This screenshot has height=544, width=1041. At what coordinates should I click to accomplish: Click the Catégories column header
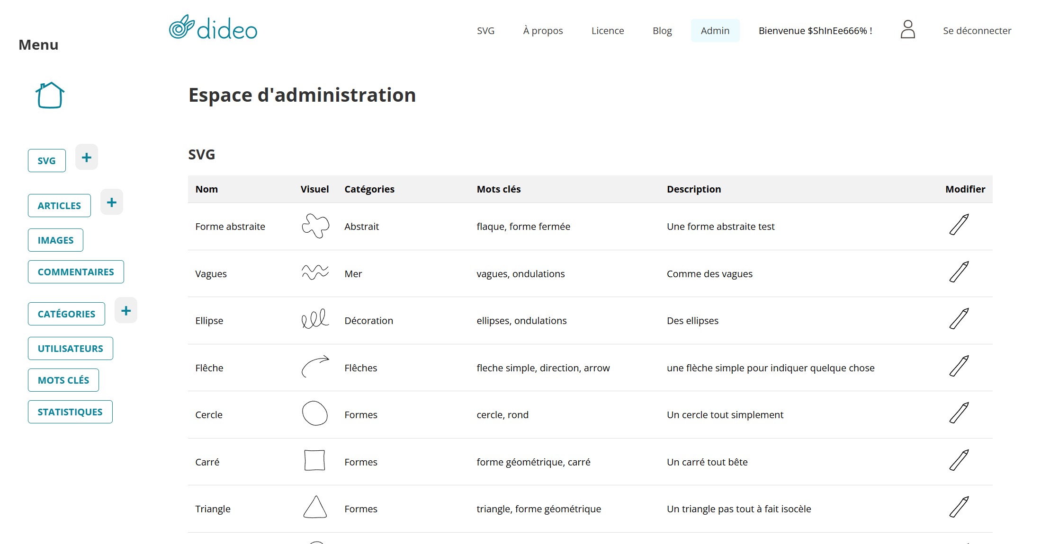click(x=369, y=189)
